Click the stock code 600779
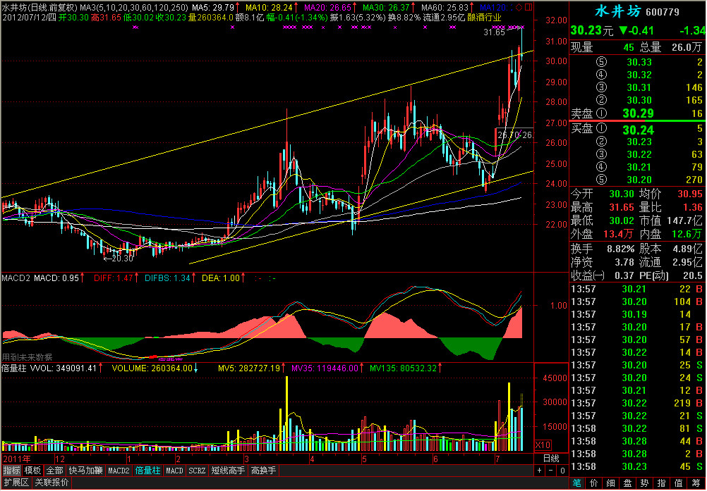Screen dimensions: 707x491 [x=663, y=12]
